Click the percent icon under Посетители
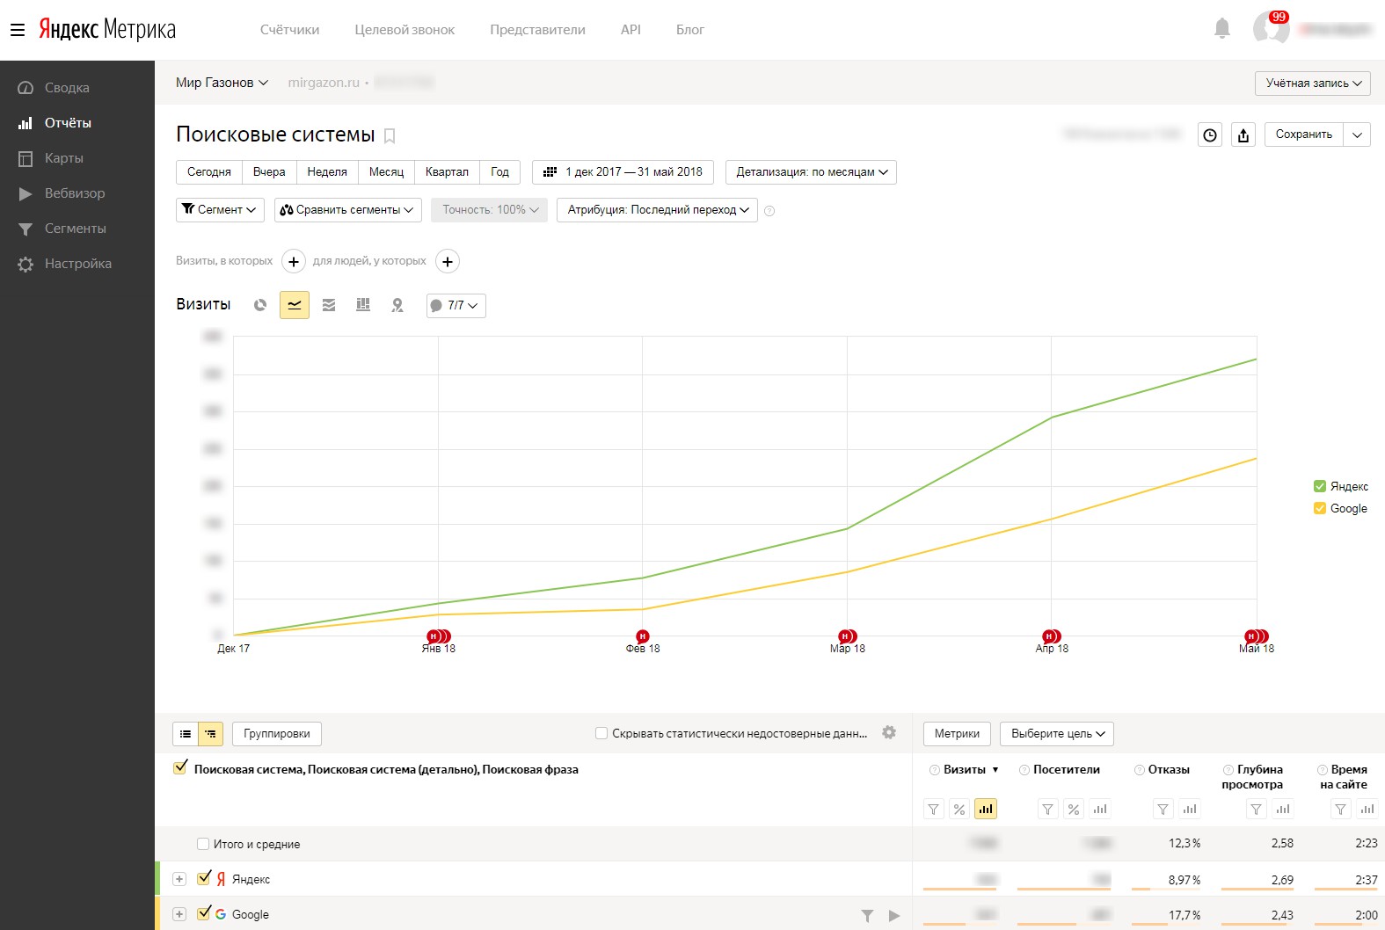 point(1074,809)
